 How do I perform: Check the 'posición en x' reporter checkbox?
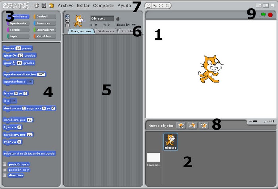click(x=5, y=164)
